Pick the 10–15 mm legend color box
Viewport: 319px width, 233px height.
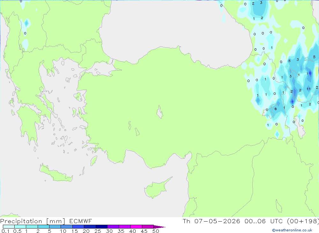click(x=67, y=227)
